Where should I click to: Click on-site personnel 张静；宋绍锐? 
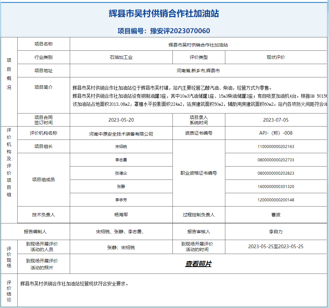[121, 248]
